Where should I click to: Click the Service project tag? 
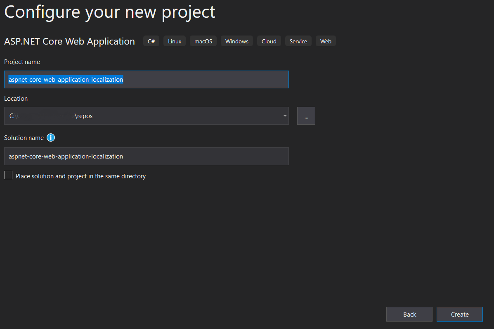(x=298, y=41)
